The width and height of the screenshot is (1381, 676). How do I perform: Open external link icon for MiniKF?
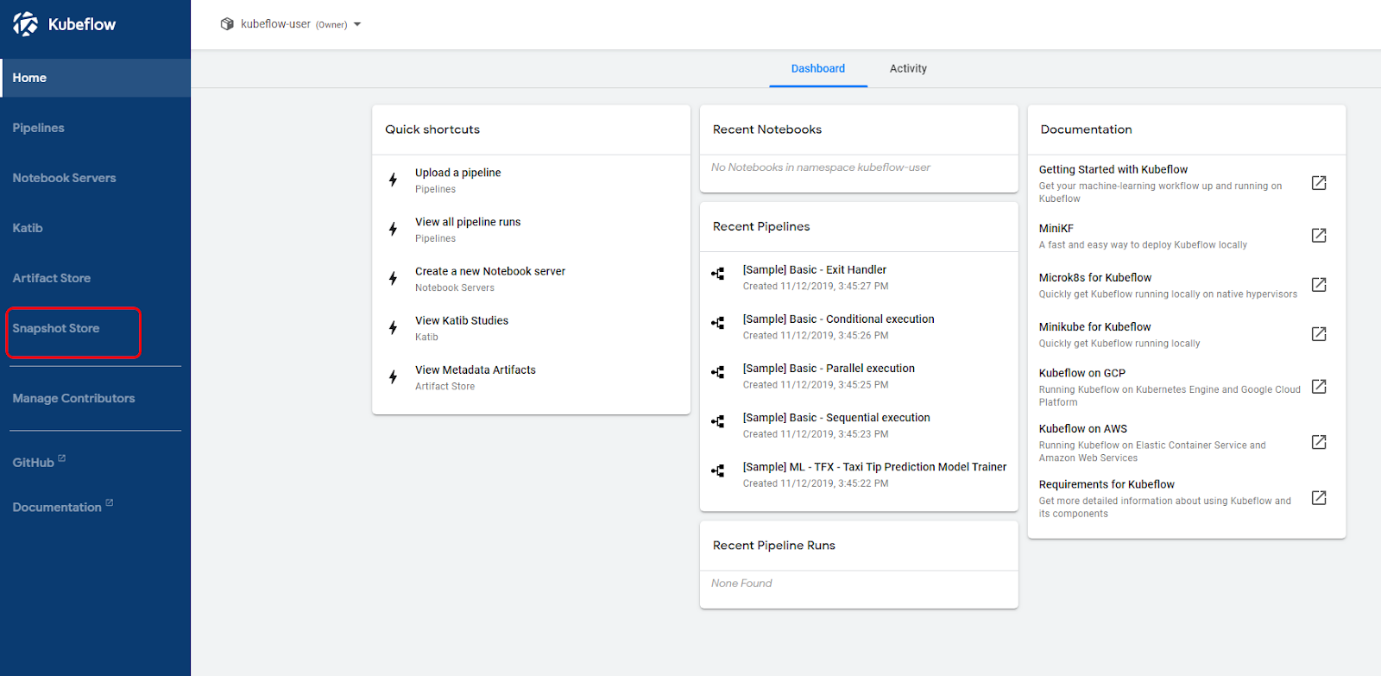1318,236
